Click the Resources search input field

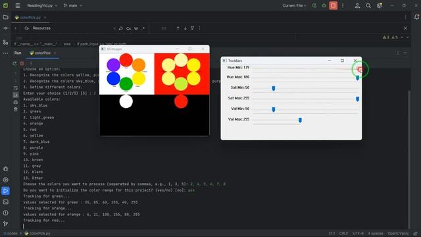pos(71,28)
